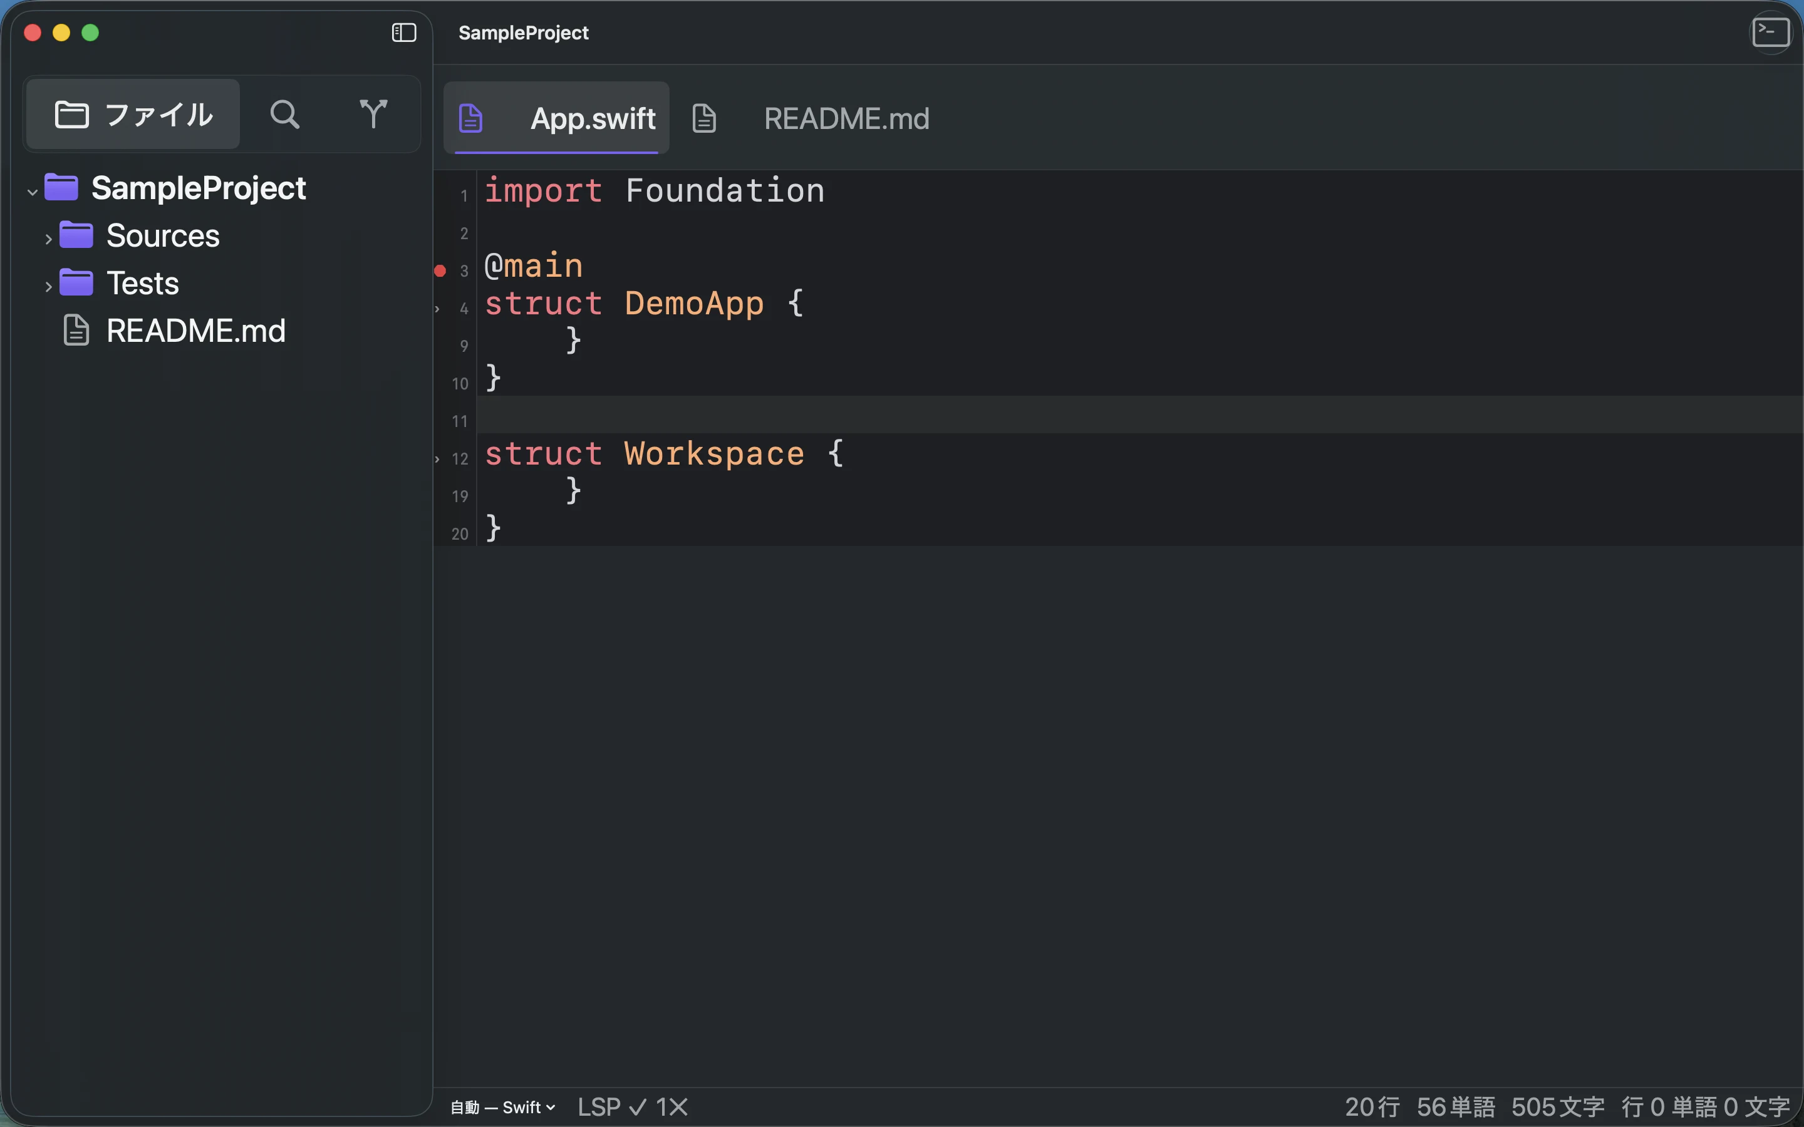Image resolution: width=1804 pixels, height=1127 pixels.
Task: Click the 20行 line count status
Action: (1372, 1107)
